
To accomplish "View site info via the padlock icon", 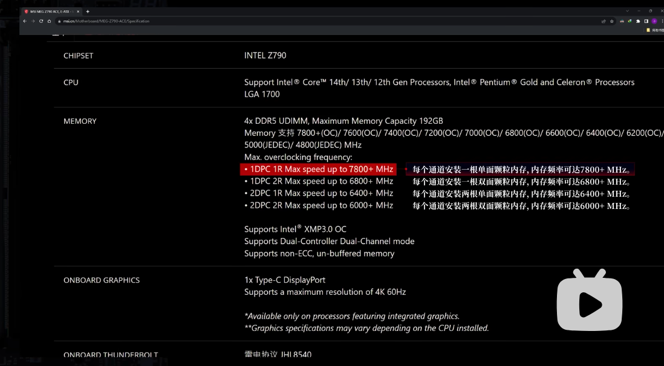I will tap(59, 21).
